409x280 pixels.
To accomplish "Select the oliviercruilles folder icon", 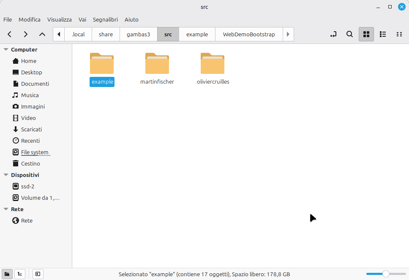I will 213,63.
